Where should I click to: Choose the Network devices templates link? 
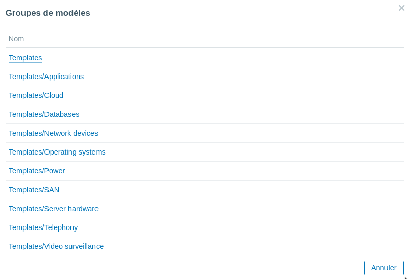pyautogui.click(x=53, y=133)
